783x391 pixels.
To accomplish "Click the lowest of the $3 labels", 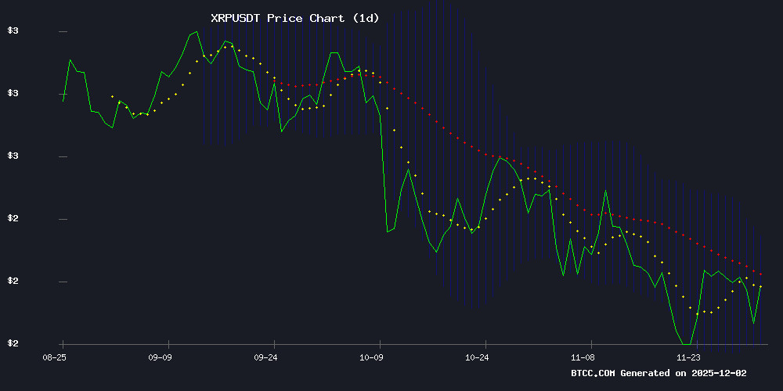I will [13, 156].
